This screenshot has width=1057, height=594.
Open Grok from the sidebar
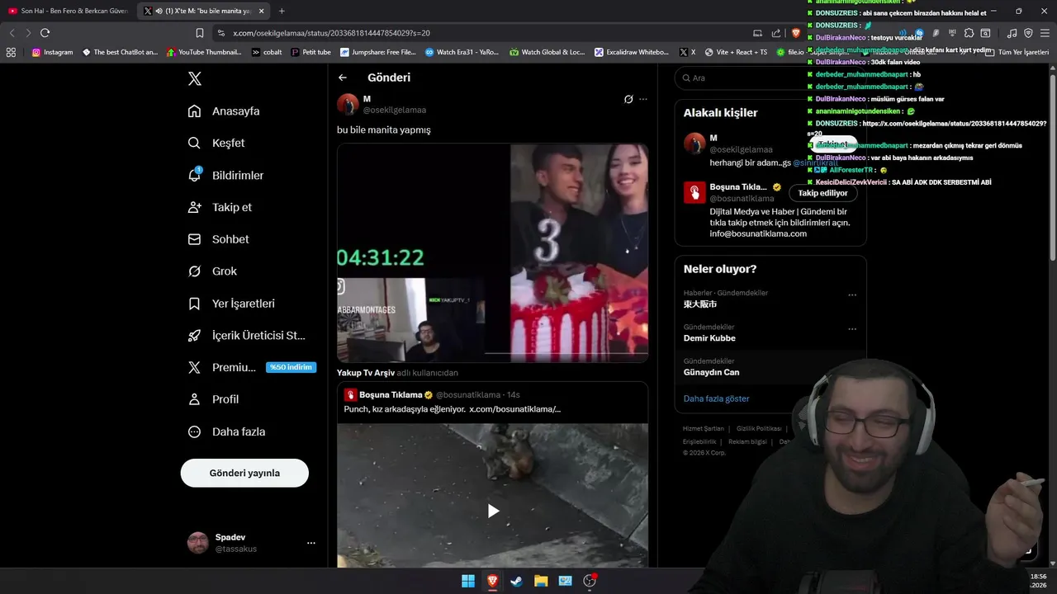(x=212, y=271)
